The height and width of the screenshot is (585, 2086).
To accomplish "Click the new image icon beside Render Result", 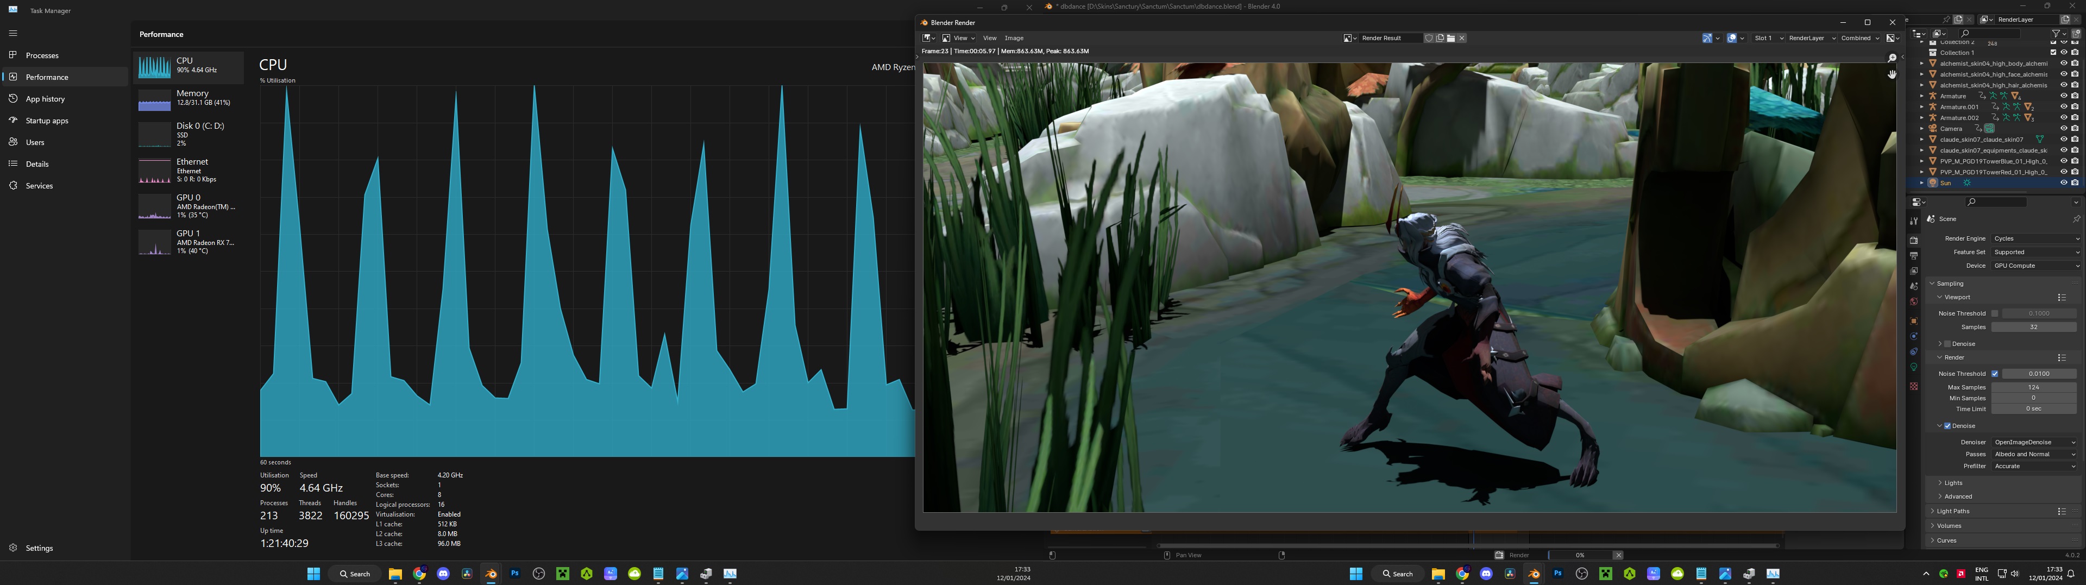I will click(1440, 38).
